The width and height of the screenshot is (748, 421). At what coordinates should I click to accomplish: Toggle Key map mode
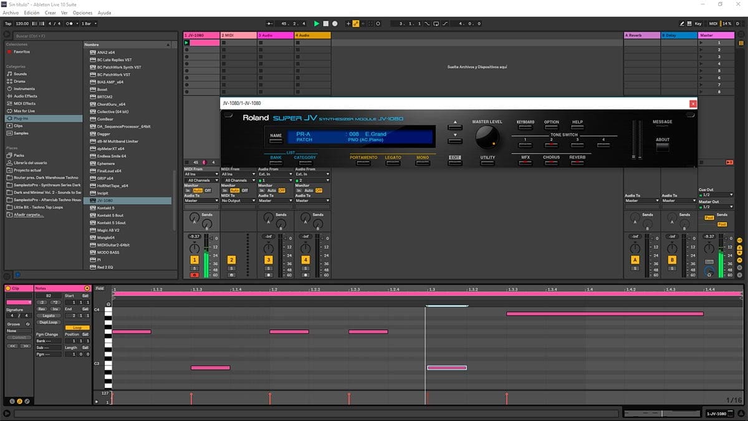697,24
